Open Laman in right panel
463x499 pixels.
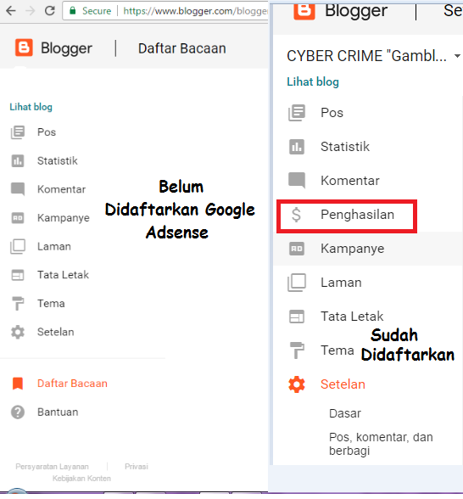click(341, 283)
